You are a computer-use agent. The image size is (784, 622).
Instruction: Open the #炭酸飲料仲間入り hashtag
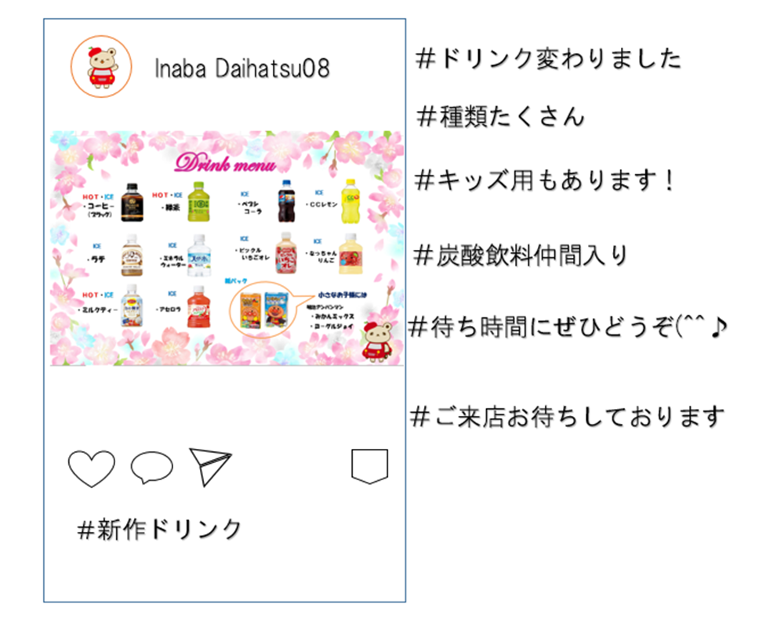521,255
